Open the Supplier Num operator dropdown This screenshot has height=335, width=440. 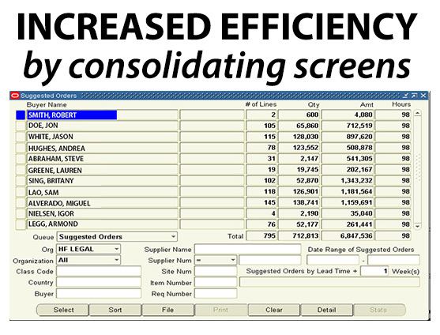(216, 260)
